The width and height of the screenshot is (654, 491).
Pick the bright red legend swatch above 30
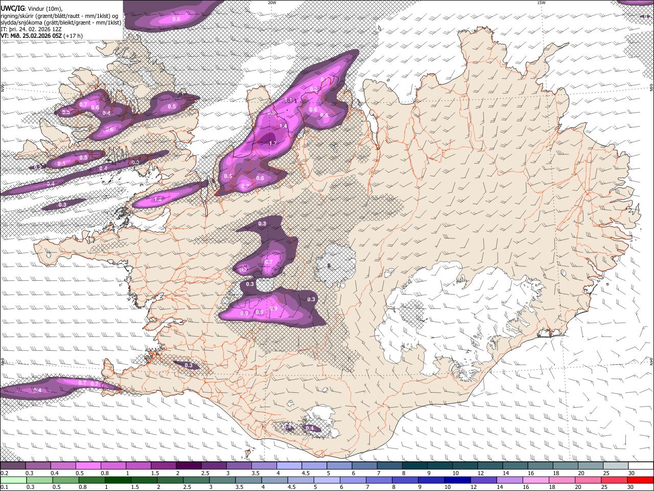tap(640, 479)
